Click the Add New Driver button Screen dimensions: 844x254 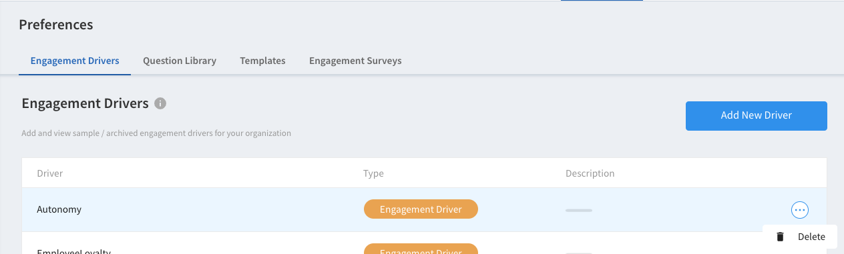(757, 115)
